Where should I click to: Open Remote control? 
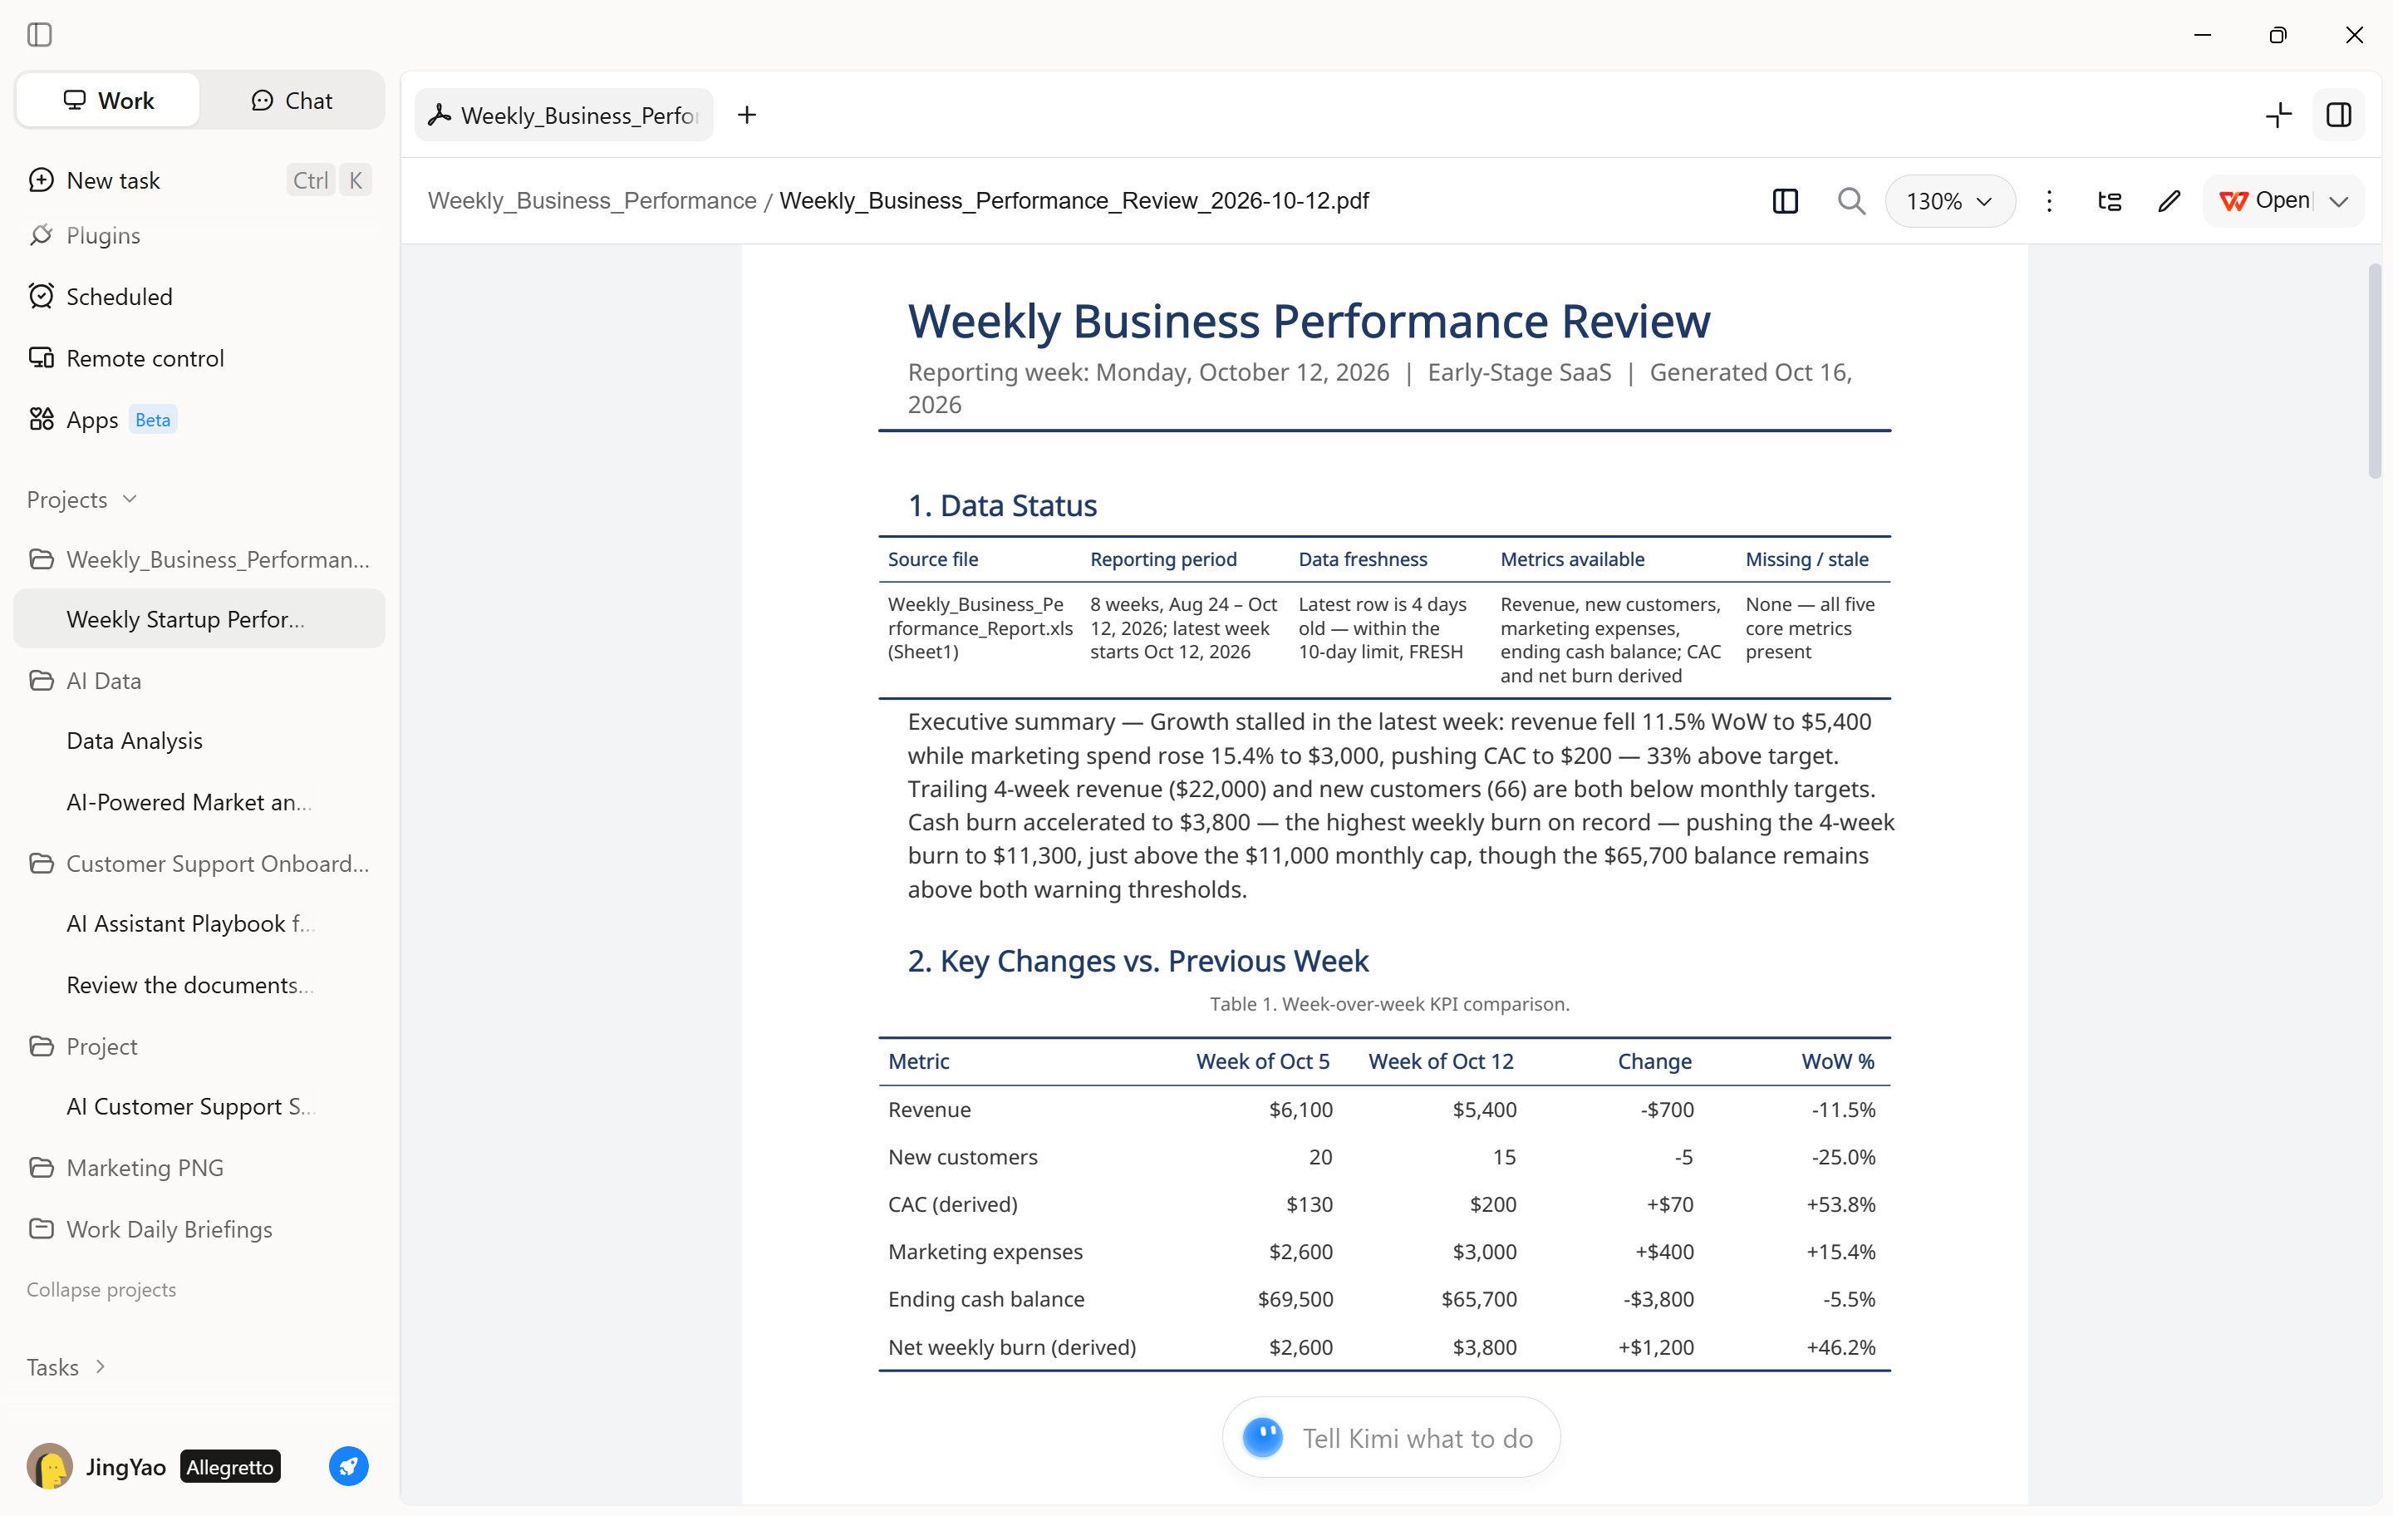coord(199,358)
